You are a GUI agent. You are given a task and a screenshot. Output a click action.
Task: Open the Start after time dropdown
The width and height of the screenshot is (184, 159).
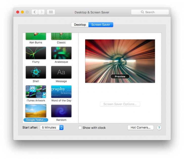point(52,128)
